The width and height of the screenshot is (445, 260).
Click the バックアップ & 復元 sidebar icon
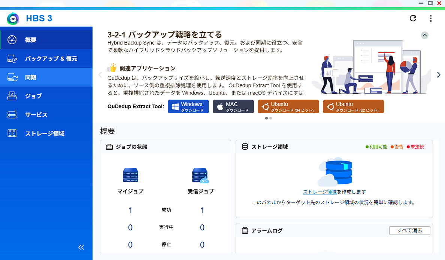coord(12,59)
